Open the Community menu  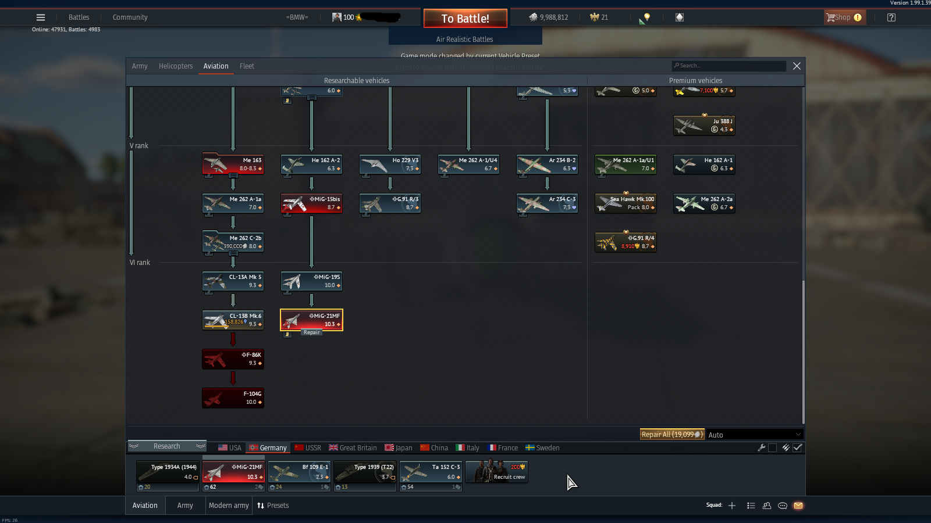[130, 17]
